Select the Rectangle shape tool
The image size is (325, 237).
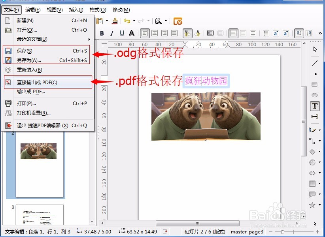[x=314, y=84]
